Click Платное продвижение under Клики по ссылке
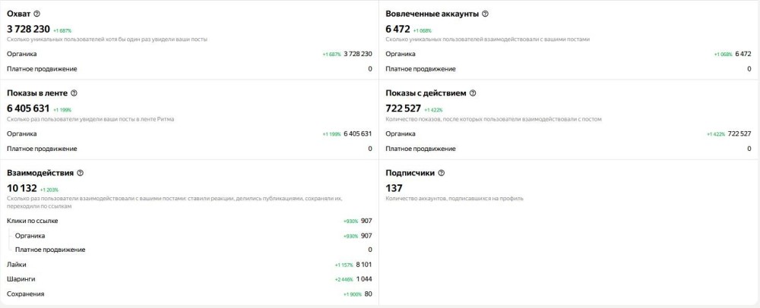The width and height of the screenshot is (760, 308). tap(50, 250)
